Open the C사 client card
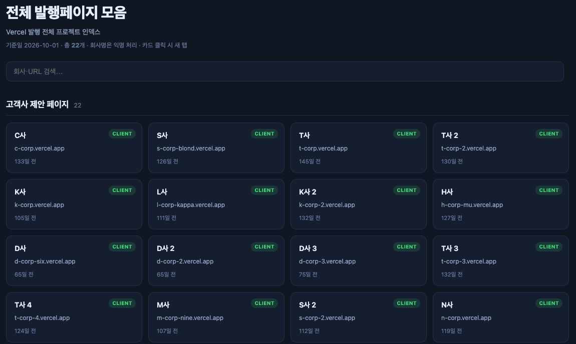 74,148
